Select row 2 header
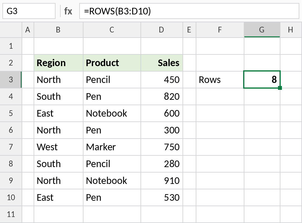The width and height of the screenshot is (302, 223). 11,63
